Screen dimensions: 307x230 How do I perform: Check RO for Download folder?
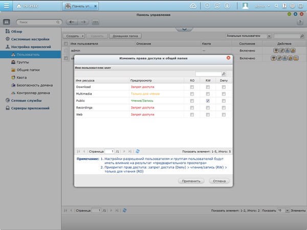coord(192,87)
